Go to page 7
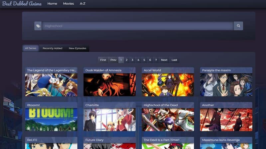The width and height of the screenshot is (266, 149). (156, 60)
